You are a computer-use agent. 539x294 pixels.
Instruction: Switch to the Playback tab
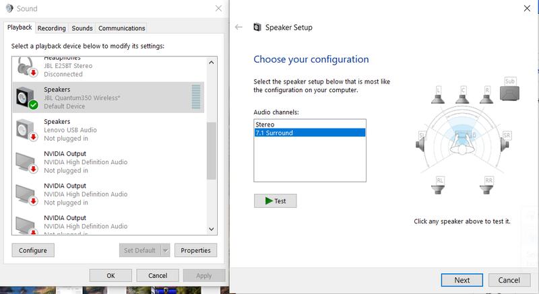(20, 28)
